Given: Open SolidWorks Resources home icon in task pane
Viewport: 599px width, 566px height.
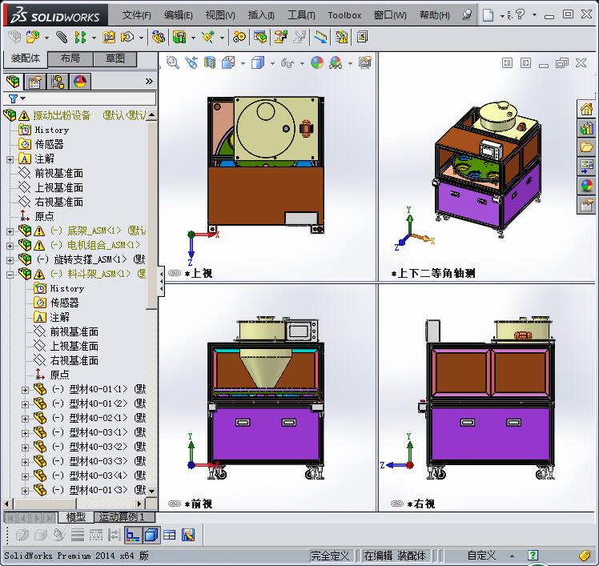Looking at the screenshot, I should pos(586,109).
